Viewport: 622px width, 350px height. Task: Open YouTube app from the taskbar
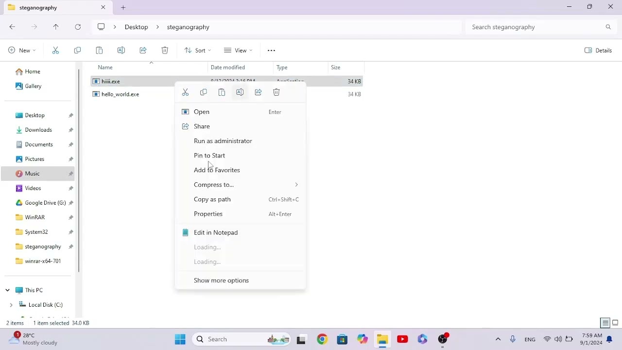click(402, 339)
